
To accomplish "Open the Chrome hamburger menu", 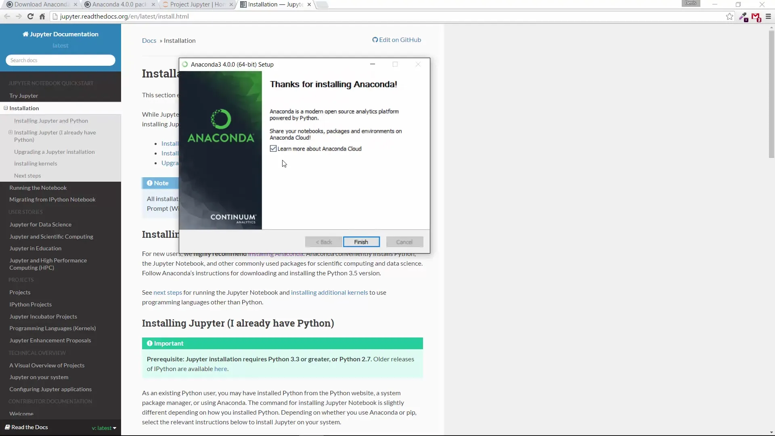I will 768,17.
